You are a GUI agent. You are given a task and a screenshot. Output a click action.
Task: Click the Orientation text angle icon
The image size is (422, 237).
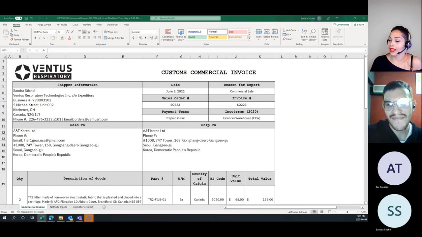95,32
